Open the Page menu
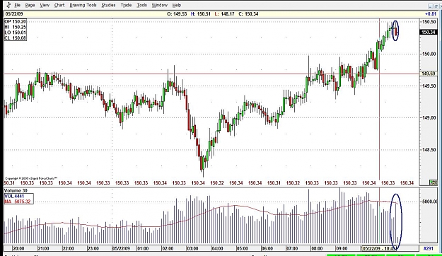Screen dimensions: 442x256 (30, 5)
